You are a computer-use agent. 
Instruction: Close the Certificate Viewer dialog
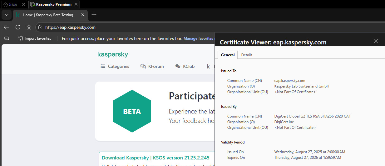pyautogui.click(x=376, y=41)
